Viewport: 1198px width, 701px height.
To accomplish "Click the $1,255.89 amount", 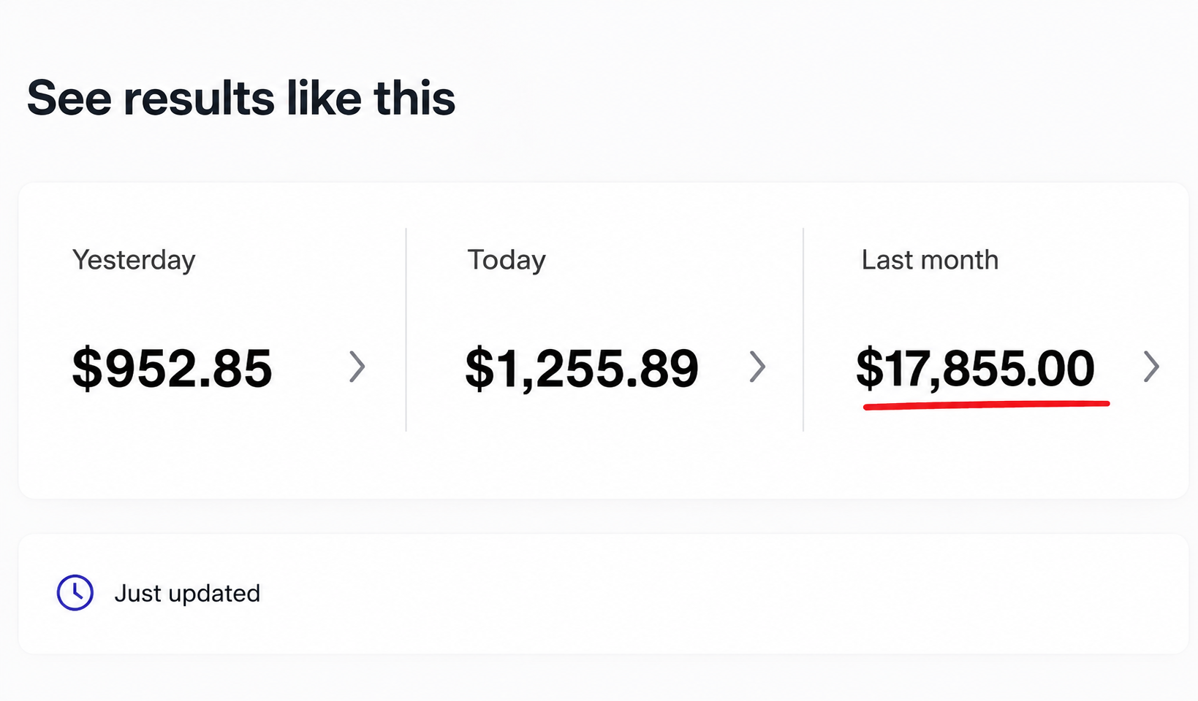I will click(582, 368).
